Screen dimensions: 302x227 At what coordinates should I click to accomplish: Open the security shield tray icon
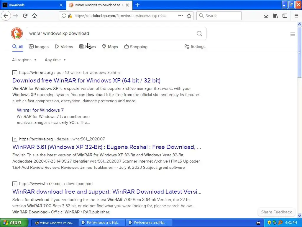coord(269,223)
